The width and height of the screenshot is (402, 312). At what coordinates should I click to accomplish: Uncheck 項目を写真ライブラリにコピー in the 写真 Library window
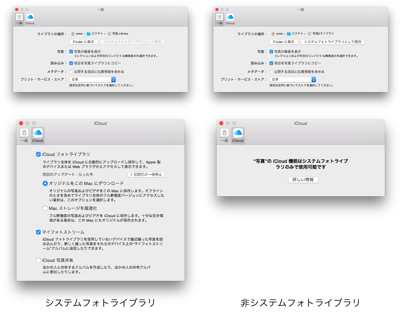click(x=71, y=63)
